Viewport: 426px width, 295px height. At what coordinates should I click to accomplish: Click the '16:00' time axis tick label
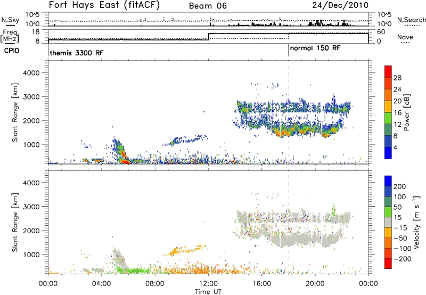261,284
